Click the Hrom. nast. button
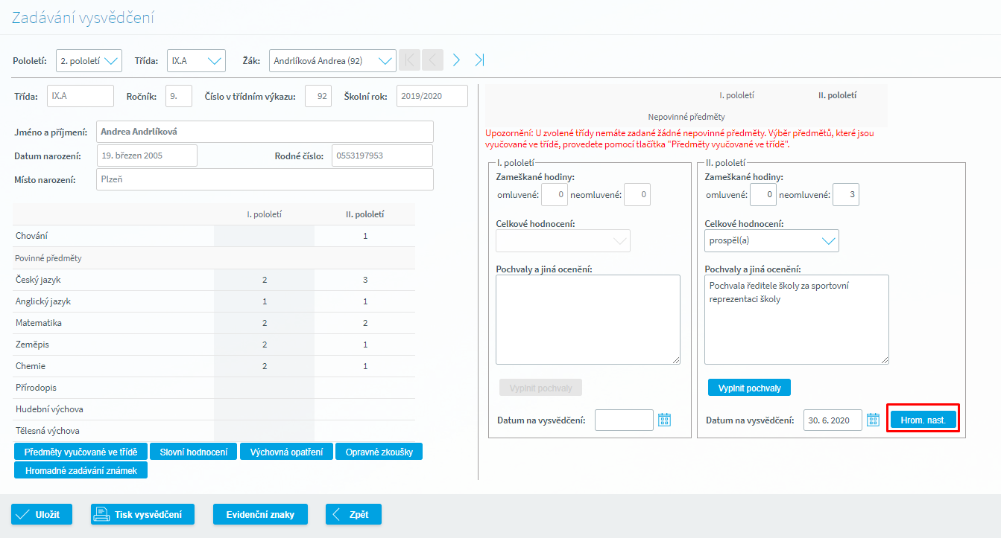 [923, 420]
